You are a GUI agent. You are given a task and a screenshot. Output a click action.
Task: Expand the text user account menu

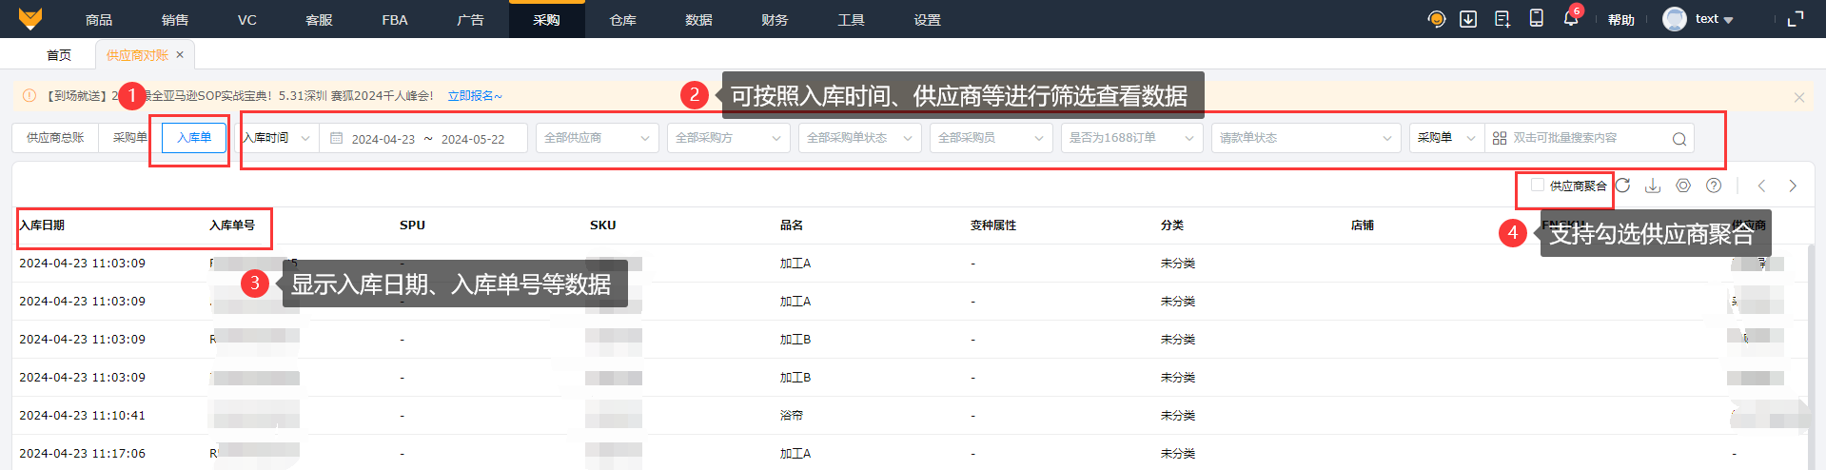pyautogui.click(x=1714, y=19)
